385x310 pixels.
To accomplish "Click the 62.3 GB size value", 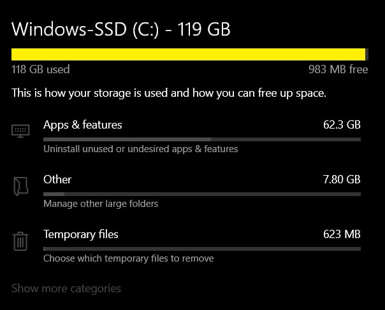I will 342,125.
